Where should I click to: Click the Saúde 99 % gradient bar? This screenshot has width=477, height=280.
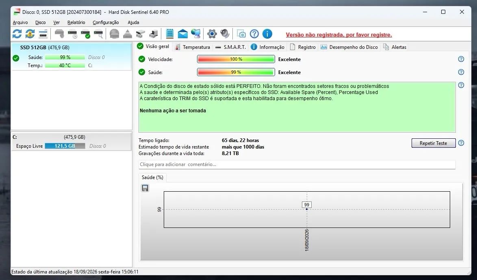point(236,72)
